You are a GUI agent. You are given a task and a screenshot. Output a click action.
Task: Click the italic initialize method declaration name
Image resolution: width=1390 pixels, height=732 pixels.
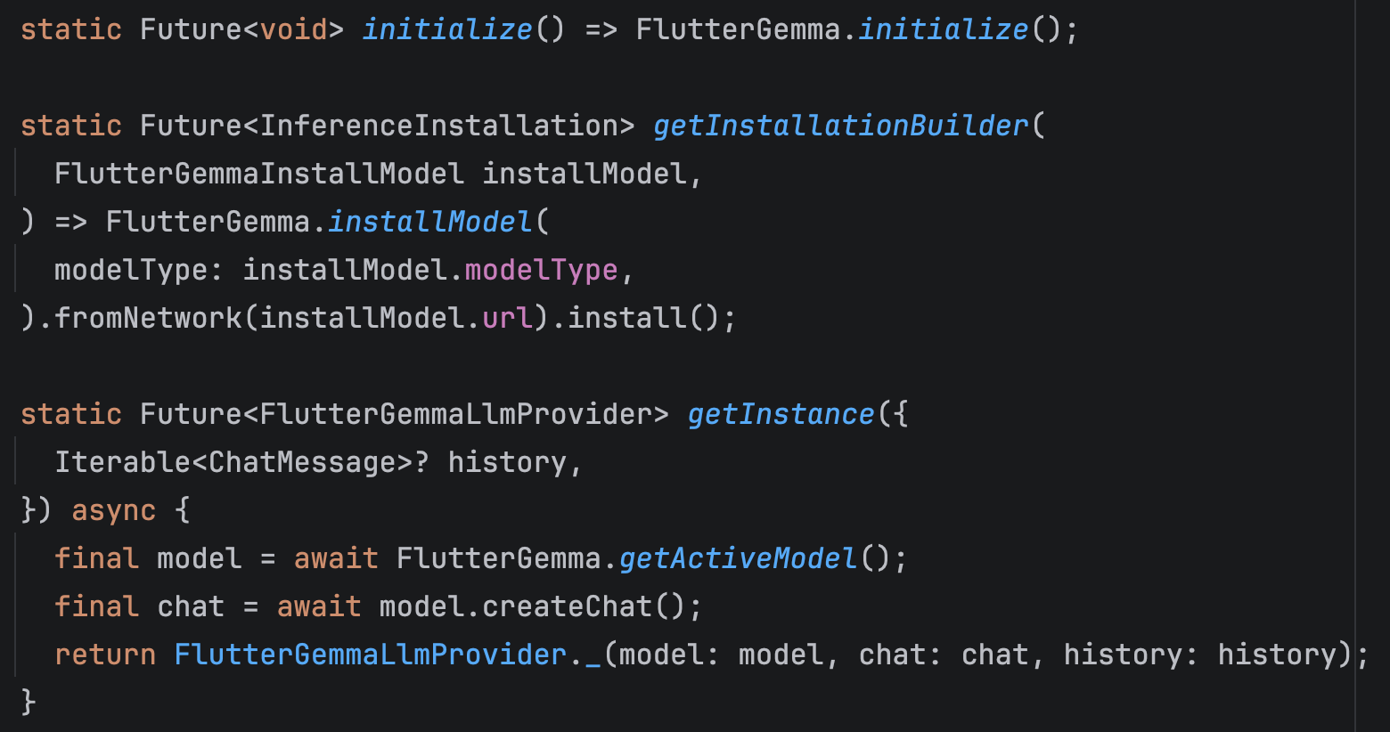(x=446, y=29)
